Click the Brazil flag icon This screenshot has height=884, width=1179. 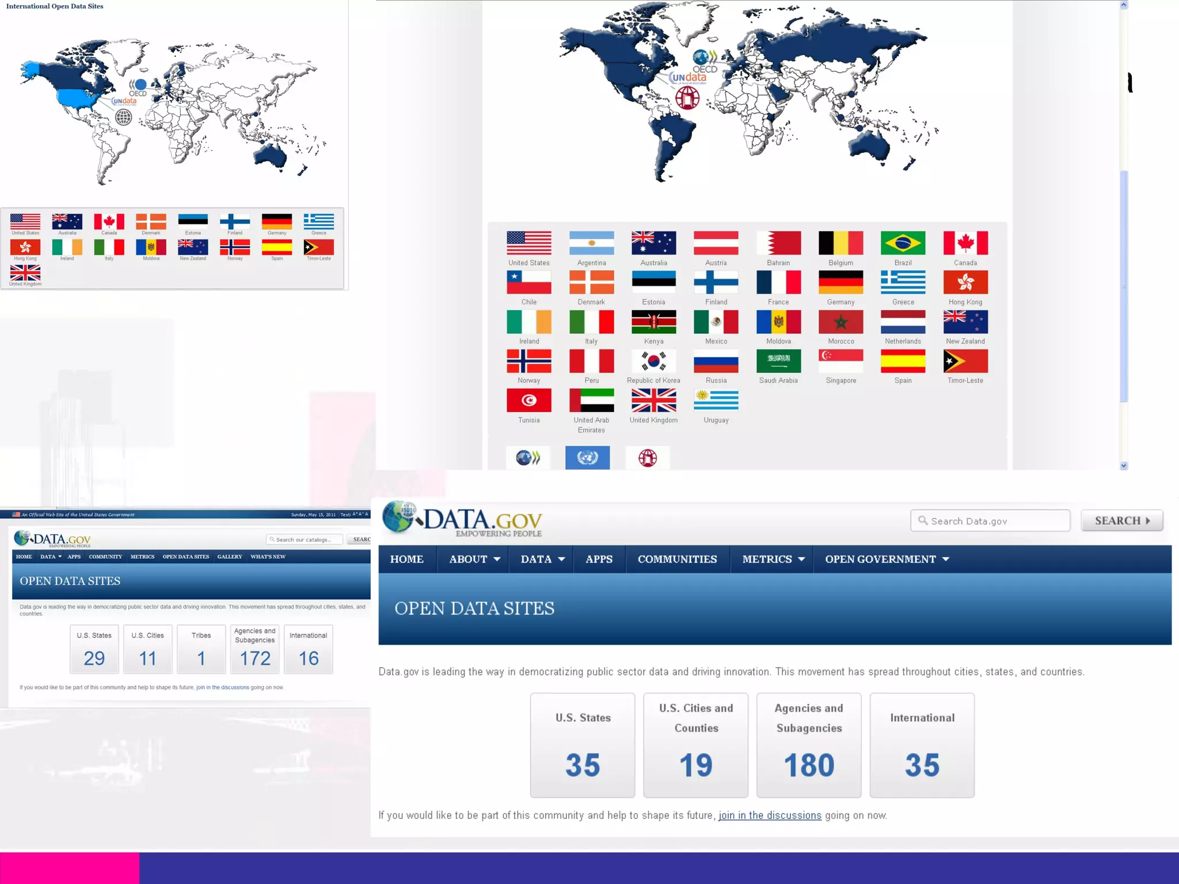[903, 243]
